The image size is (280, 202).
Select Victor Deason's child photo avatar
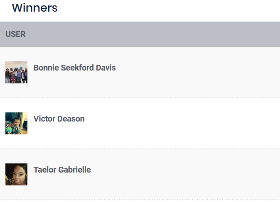click(x=17, y=123)
